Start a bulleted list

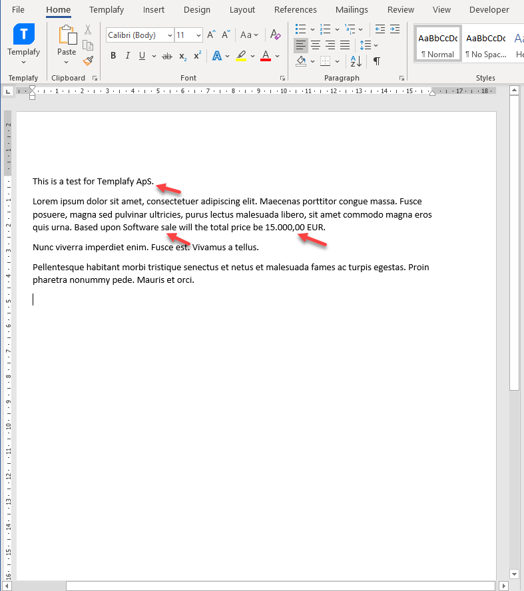[300, 29]
